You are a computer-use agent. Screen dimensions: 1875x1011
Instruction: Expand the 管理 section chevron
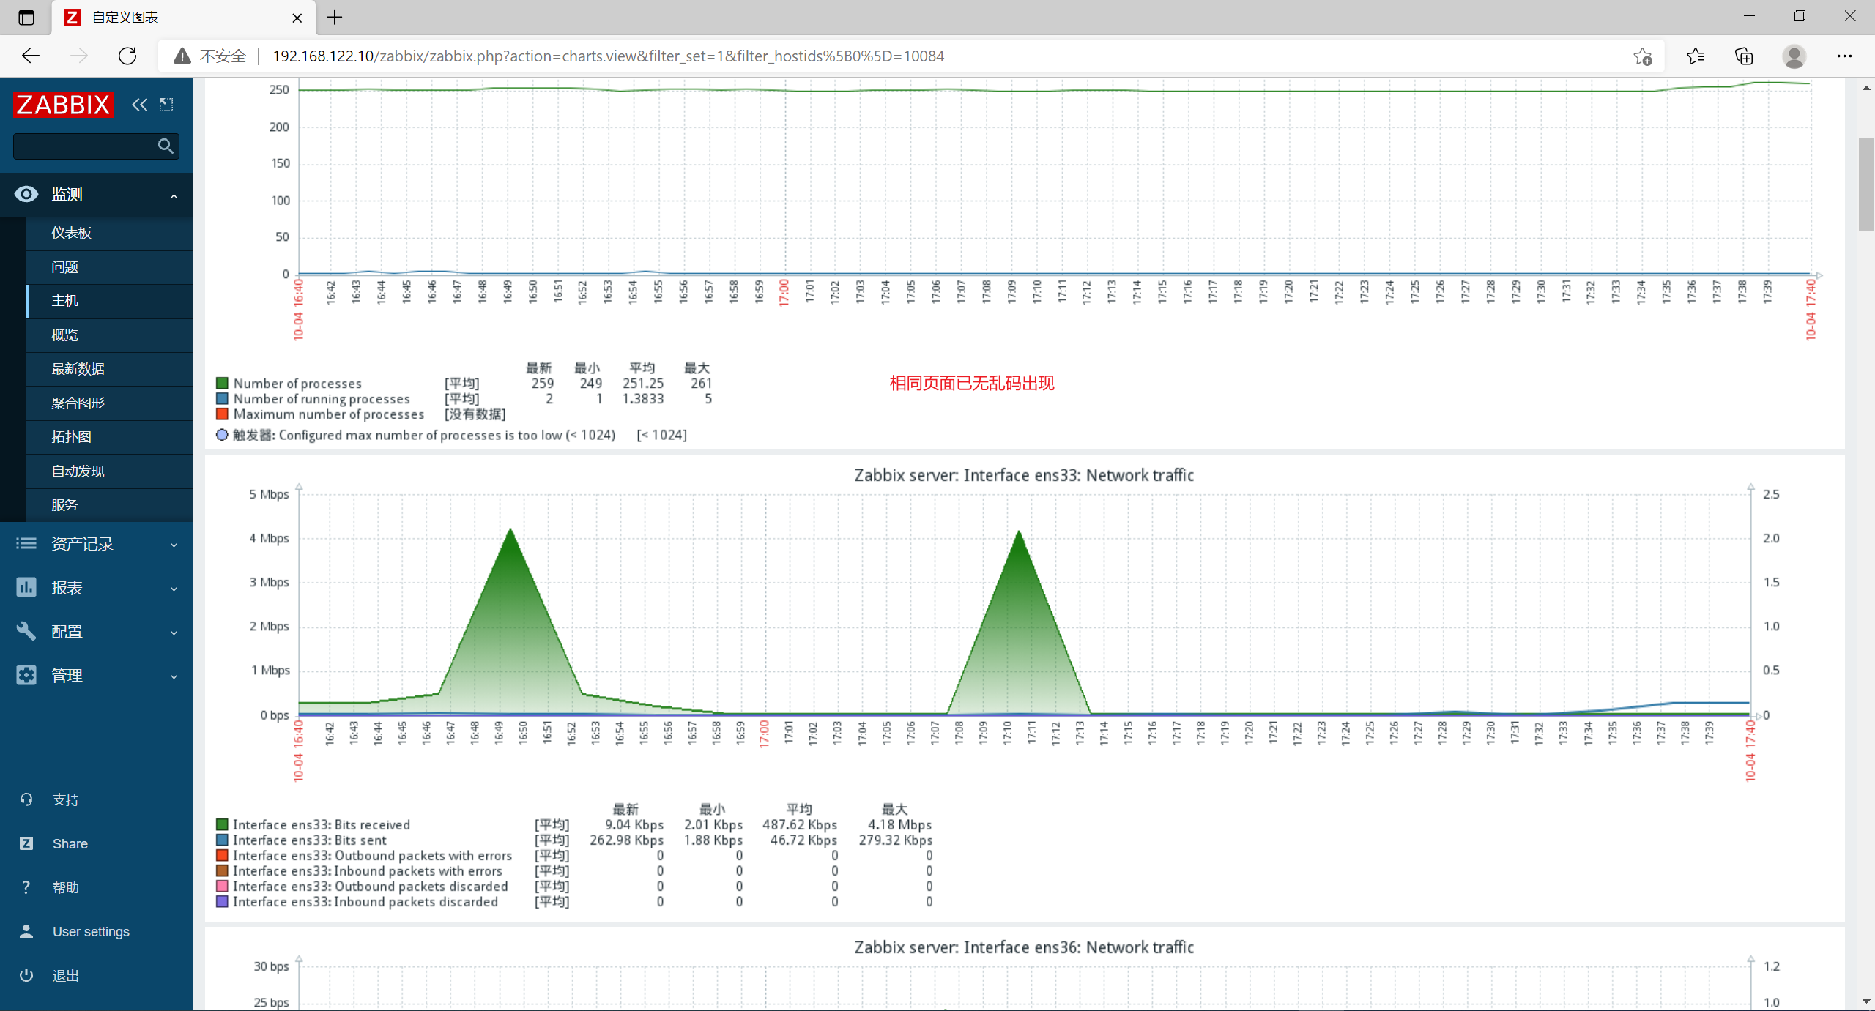click(174, 676)
